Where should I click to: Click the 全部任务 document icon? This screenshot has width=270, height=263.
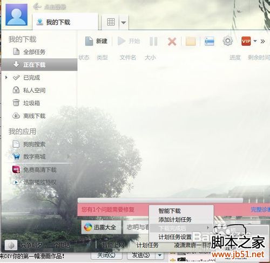coord(16,52)
